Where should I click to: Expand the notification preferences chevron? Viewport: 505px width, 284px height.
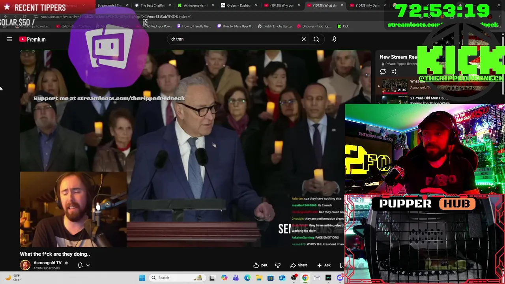[88, 265]
